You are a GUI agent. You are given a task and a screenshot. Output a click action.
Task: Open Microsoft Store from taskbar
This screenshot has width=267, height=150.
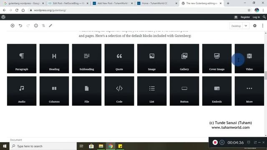tap(91, 146)
